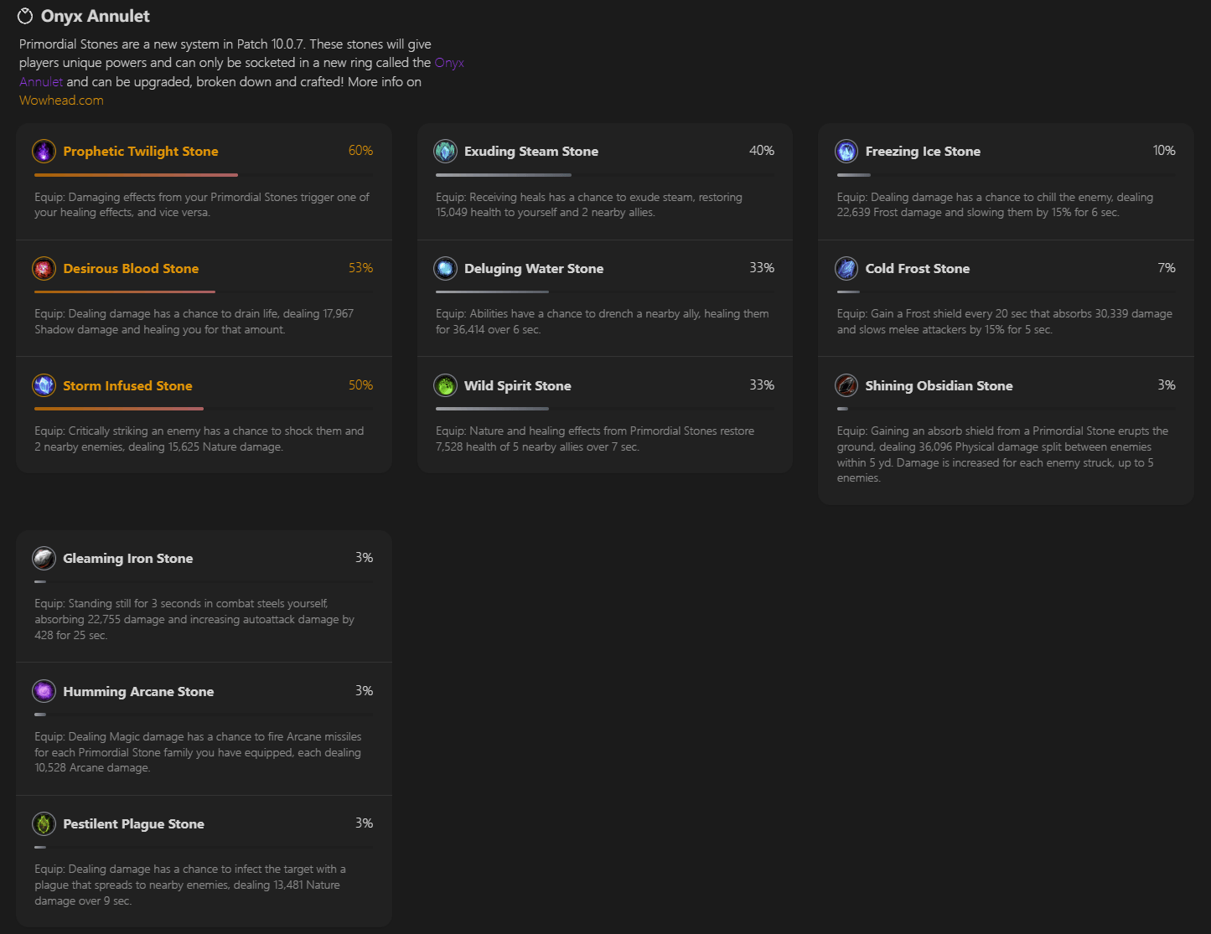Open the Storm Infused Stone title link
Screen dimensions: 1211x934
click(x=127, y=386)
